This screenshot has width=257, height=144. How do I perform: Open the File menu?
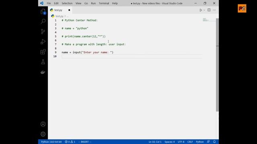[49, 3]
